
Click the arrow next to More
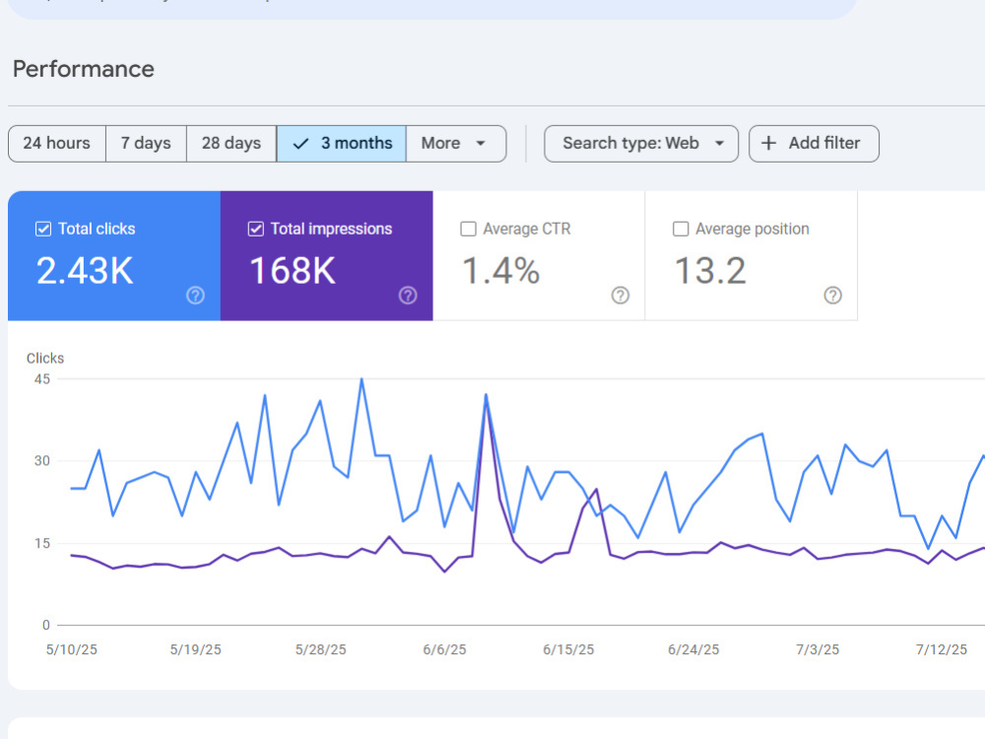(481, 143)
